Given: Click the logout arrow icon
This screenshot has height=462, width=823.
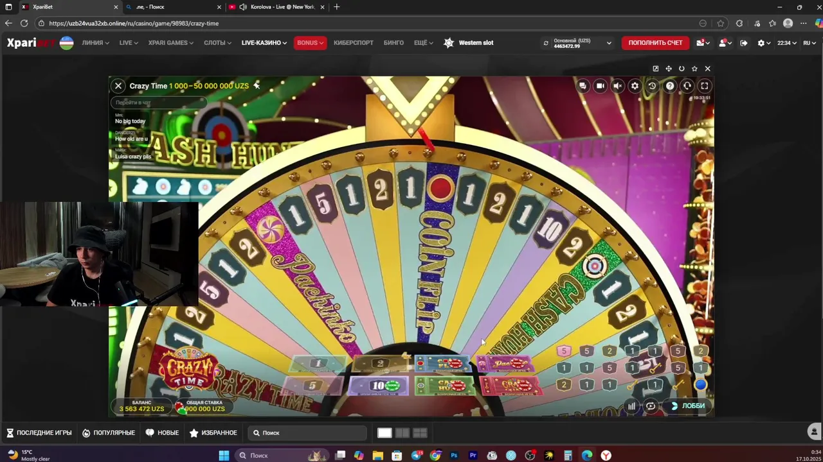Looking at the screenshot, I should [x=744, y=43].
